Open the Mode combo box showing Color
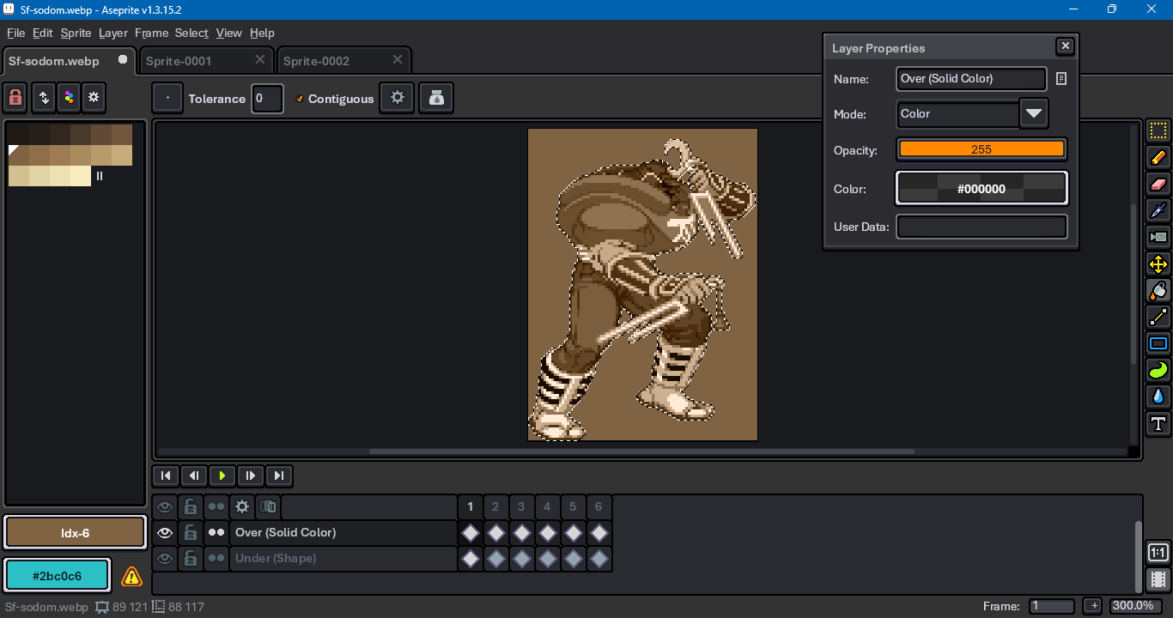 coord(957,113)
